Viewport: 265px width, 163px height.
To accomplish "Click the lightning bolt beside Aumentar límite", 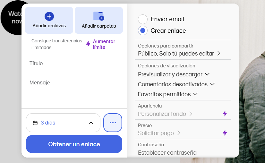I will [x=88, y=44].
